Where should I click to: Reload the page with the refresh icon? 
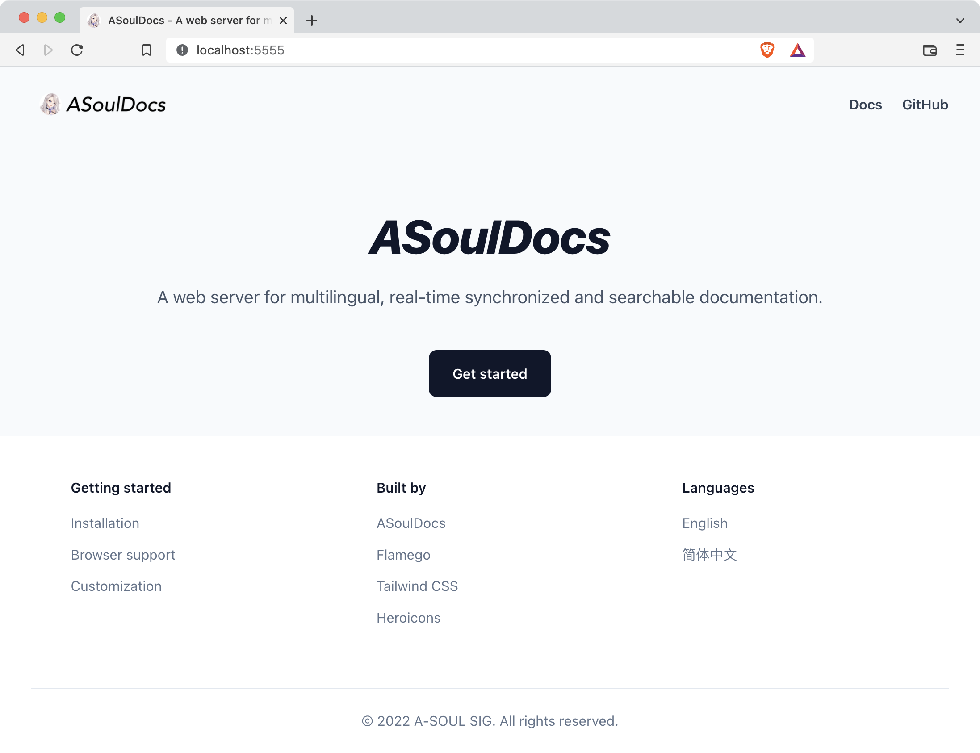tap(77, 50)
